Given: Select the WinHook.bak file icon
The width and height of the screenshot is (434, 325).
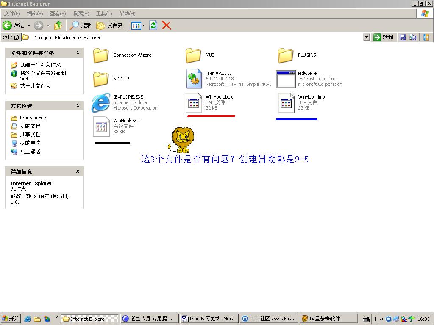Looking at the screenshot, I should pos(194,103).
